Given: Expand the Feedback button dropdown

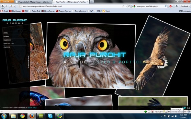Looking at the screenshot, I should click(185, 6).
